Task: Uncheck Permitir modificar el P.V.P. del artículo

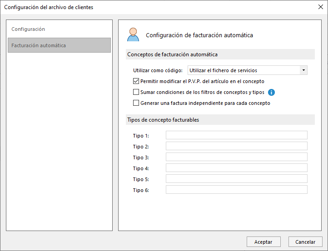Action: pyautogui.click(x=136, y=81)
